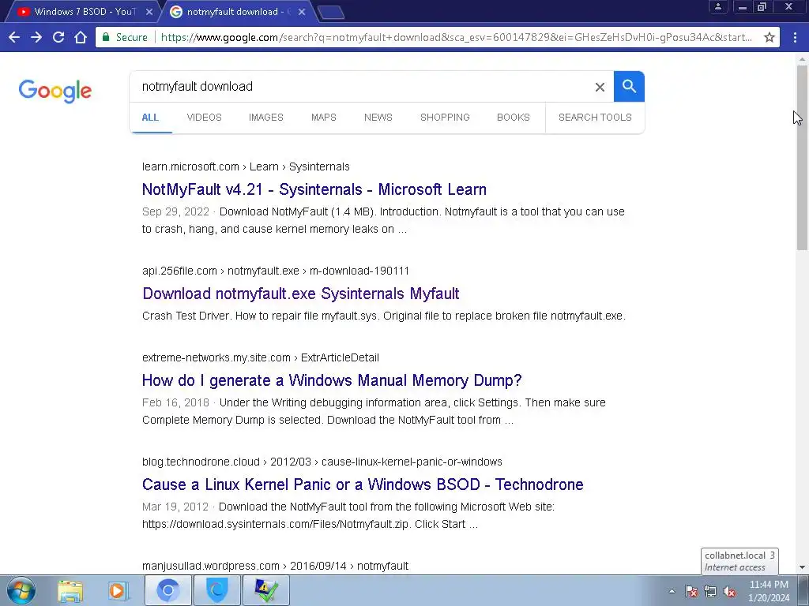Open the Windows Start orb
Screen dimensions: 809x606
coord(21,590)
